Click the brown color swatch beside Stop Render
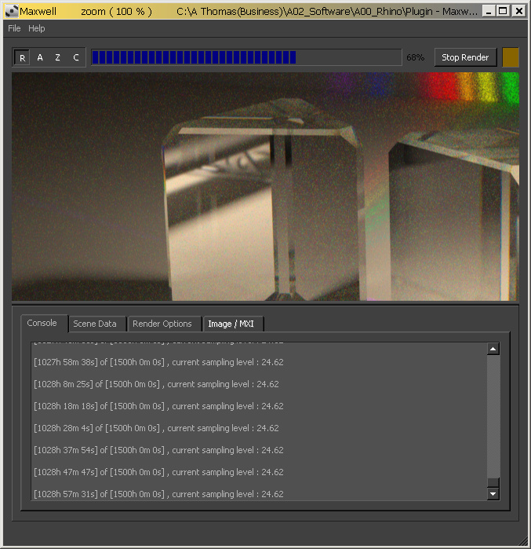 coord(511,57)
